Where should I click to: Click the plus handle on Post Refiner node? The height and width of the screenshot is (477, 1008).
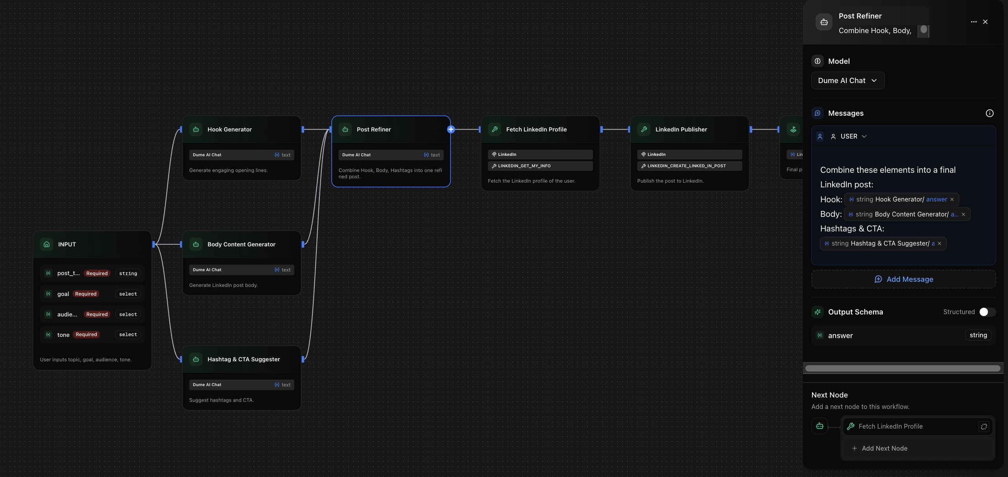click(451, 129)
